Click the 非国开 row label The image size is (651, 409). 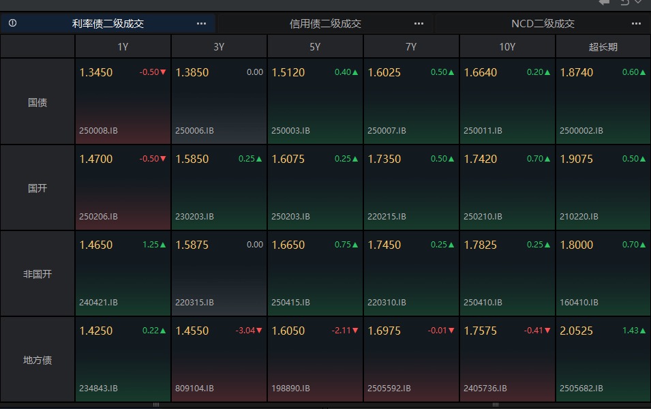click(37, 274)
